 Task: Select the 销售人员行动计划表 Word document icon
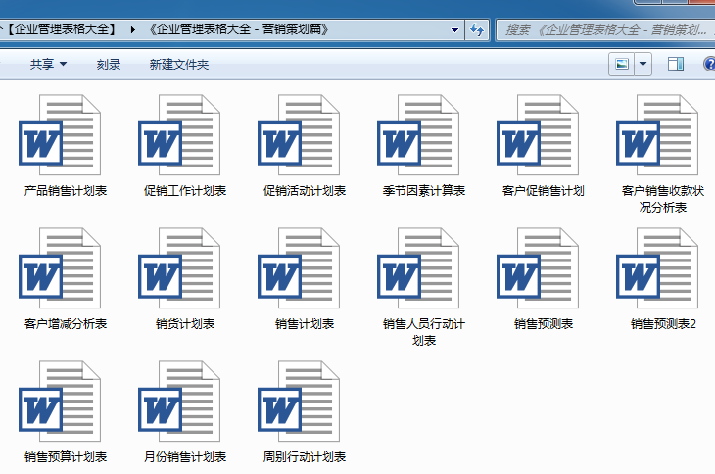(418, 268)
